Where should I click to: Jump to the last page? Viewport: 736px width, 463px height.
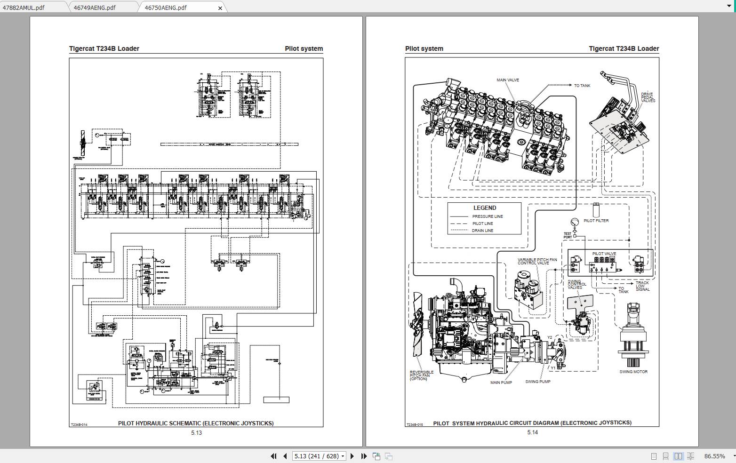point(363,456)
